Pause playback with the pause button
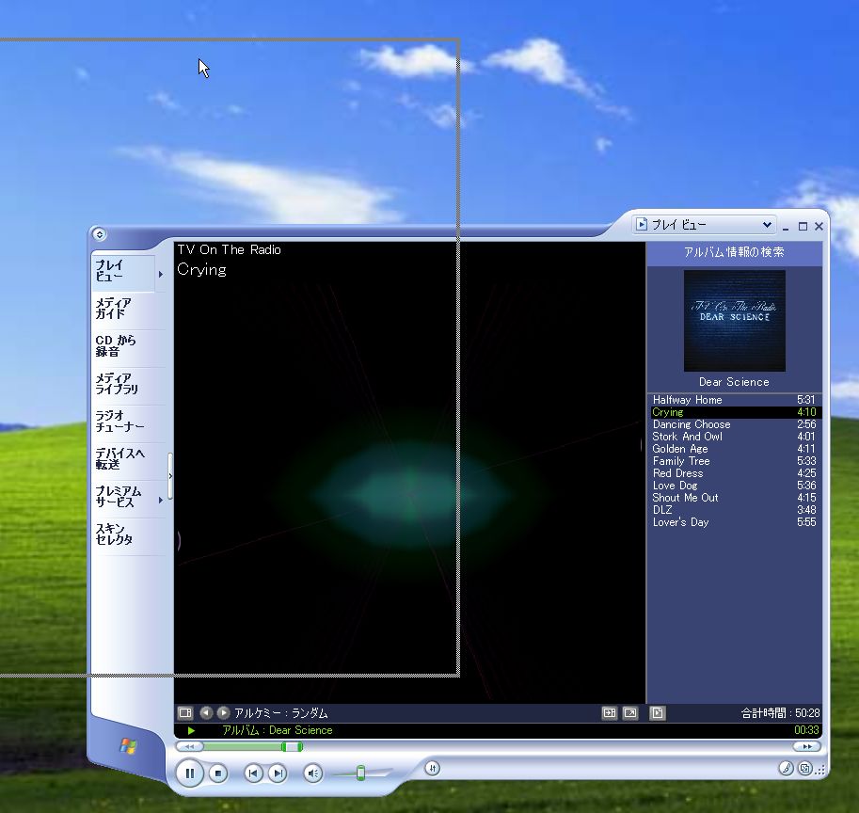 [189, 773]
